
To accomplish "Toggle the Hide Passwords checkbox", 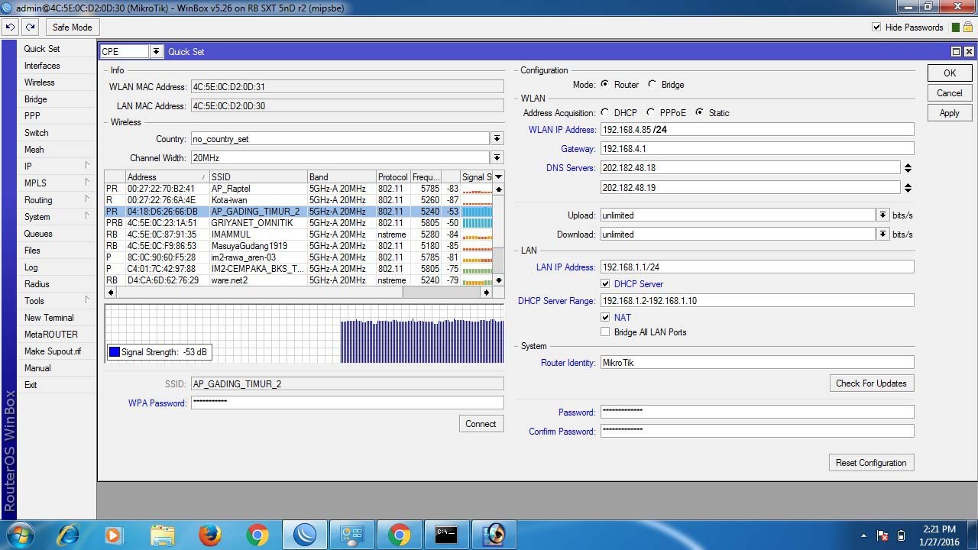I will (x=876, y=27).
